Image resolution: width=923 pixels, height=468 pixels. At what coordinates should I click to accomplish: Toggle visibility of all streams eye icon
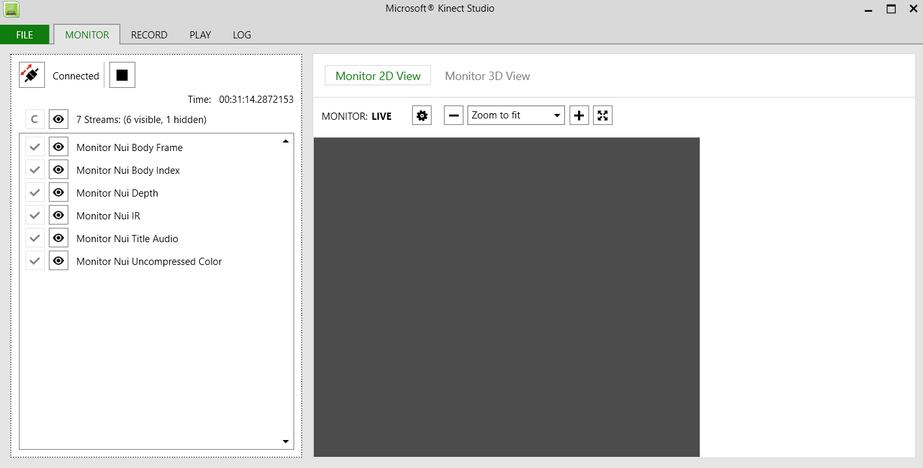click(x=59, y=119)
